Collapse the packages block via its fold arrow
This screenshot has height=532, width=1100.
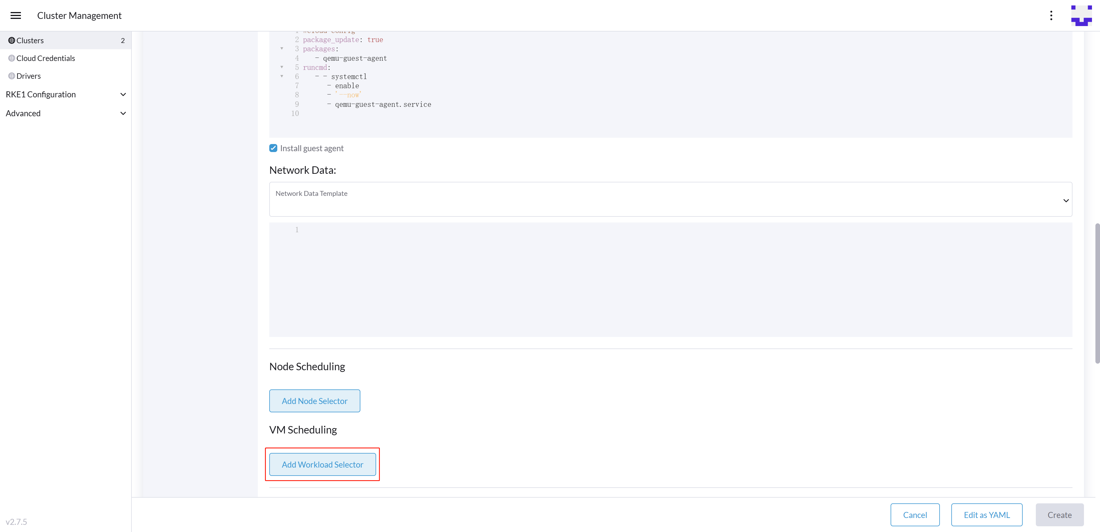point(281,49)
